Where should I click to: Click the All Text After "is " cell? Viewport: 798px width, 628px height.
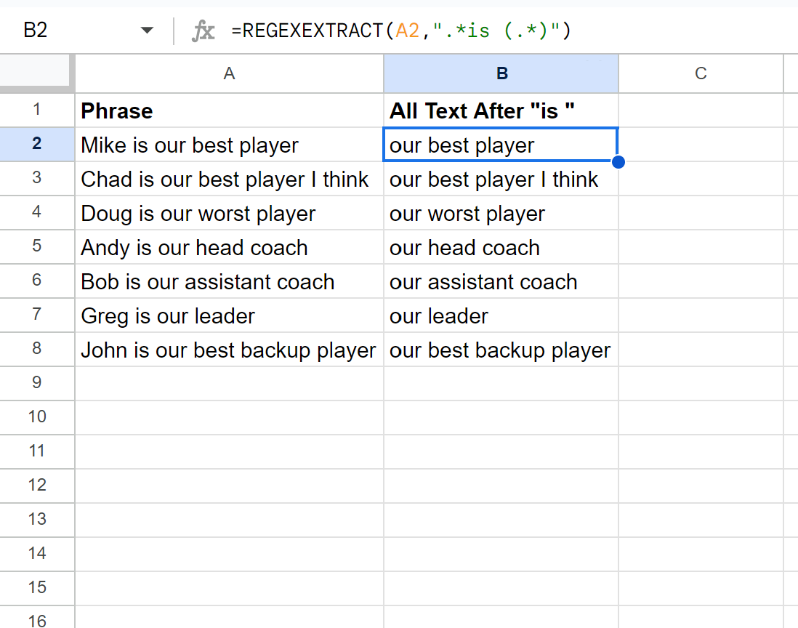click(x=501, y=110)
